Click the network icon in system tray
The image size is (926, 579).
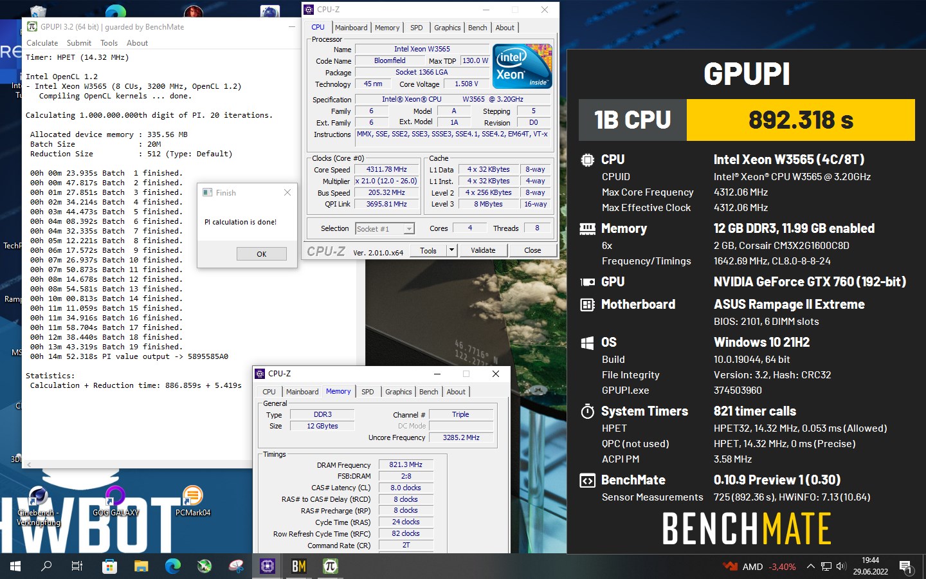pos(826,566)
